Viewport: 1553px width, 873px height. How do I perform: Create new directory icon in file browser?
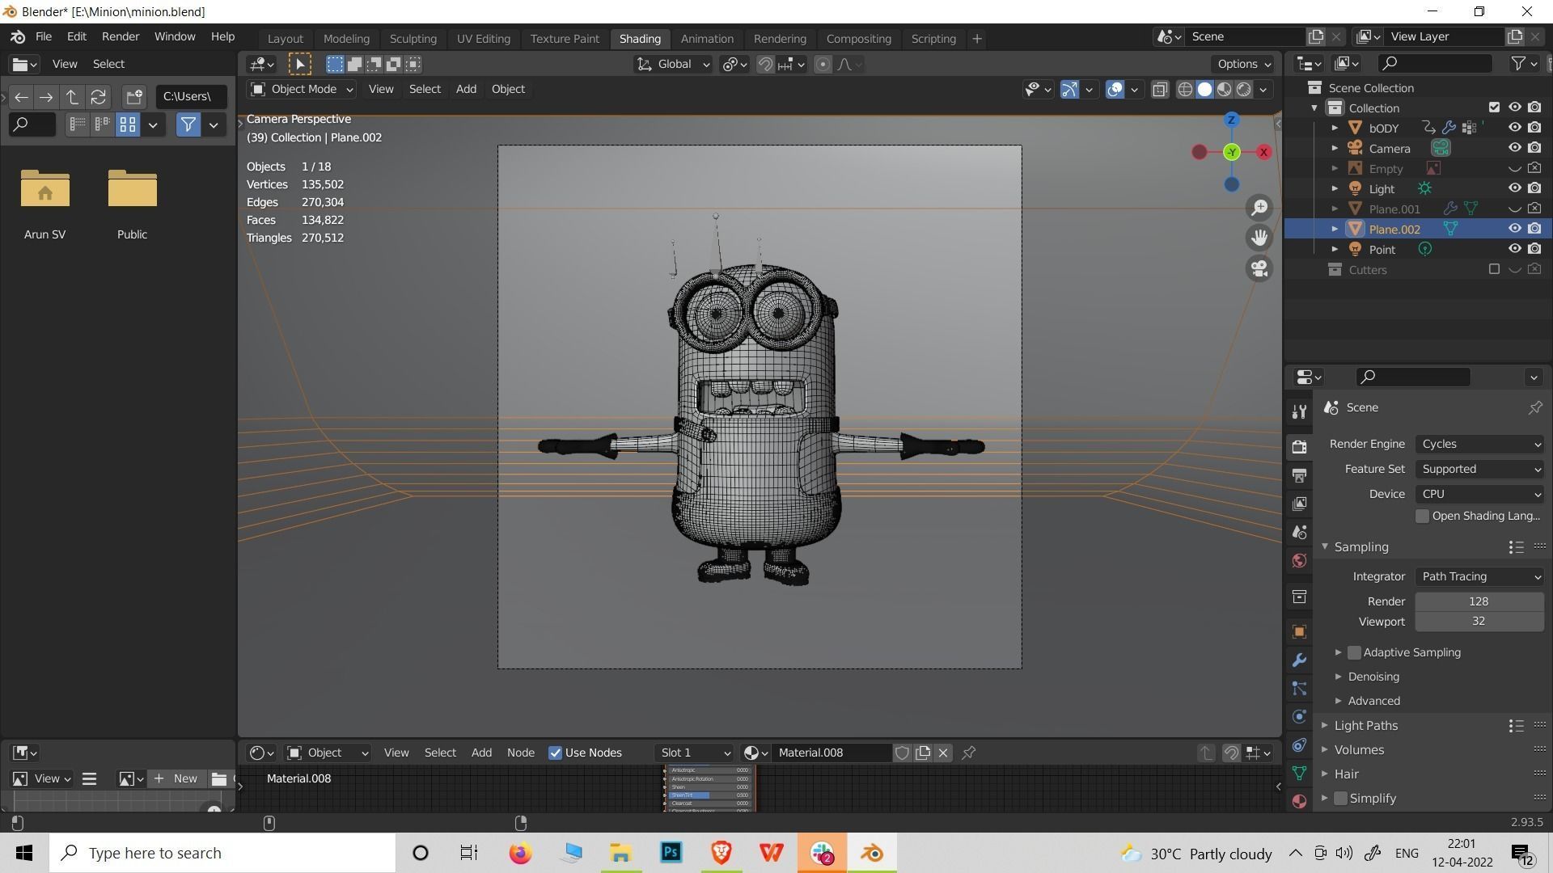(134, 97)
